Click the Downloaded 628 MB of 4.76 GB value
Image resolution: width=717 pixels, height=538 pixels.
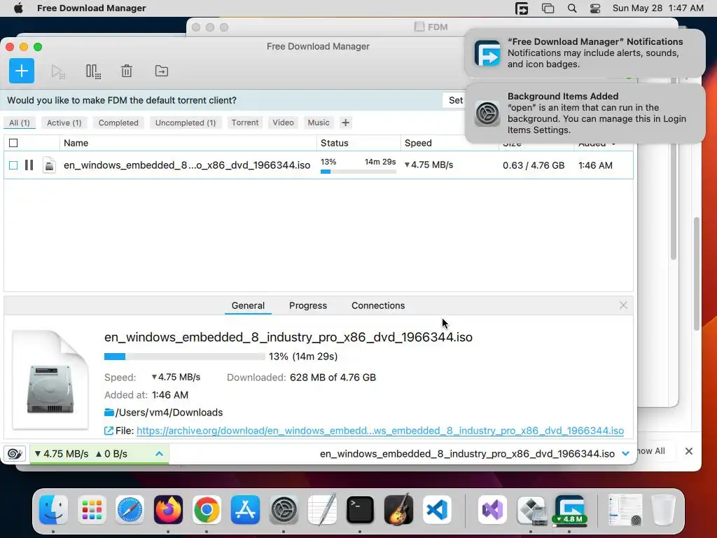coord(333,378)
